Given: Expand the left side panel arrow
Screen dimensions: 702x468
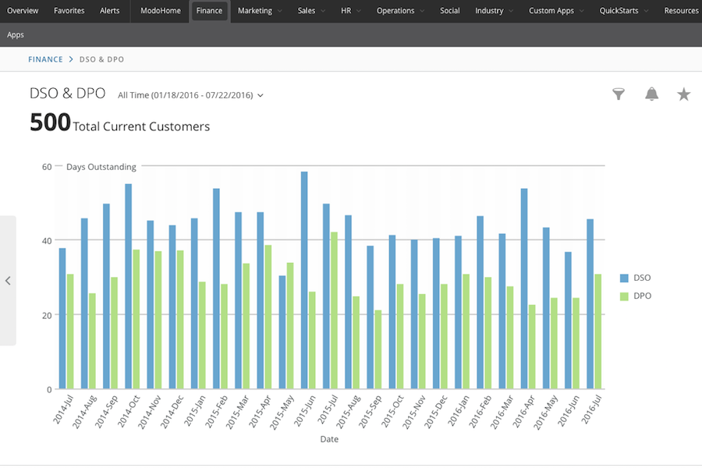Looking at the screenshot, I should pos(8,281).
